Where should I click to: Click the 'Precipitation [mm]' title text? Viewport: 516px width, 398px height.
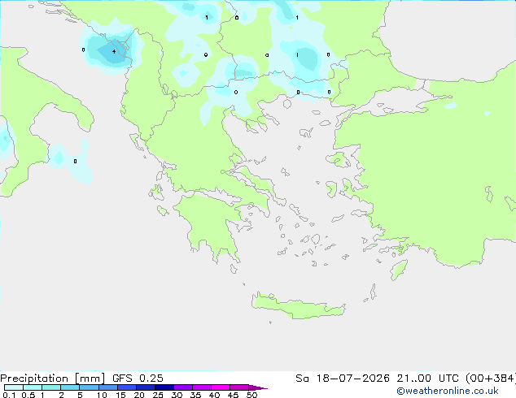(x=52, y=379)
